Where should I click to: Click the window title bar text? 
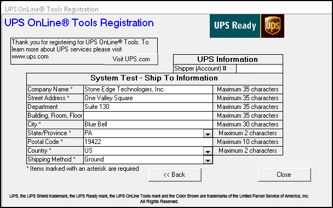[51, 9]
